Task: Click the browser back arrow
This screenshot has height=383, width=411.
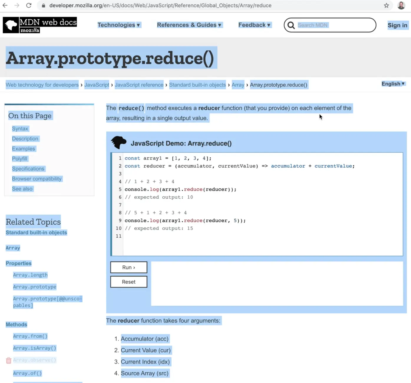Action: pyautogui.click(x=5, y=5)
